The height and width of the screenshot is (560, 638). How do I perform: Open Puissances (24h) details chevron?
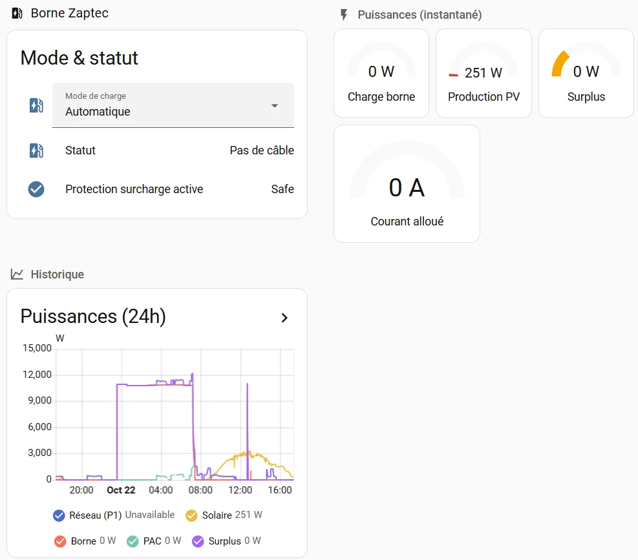point(284,318)
